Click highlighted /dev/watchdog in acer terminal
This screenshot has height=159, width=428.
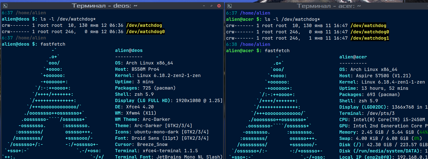368,26
